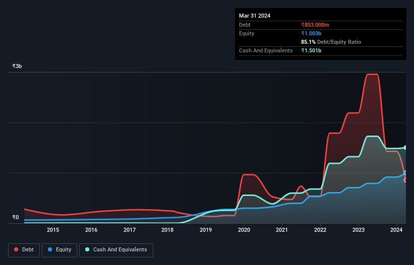Click the blue Equity legend dot

[49, 249]
